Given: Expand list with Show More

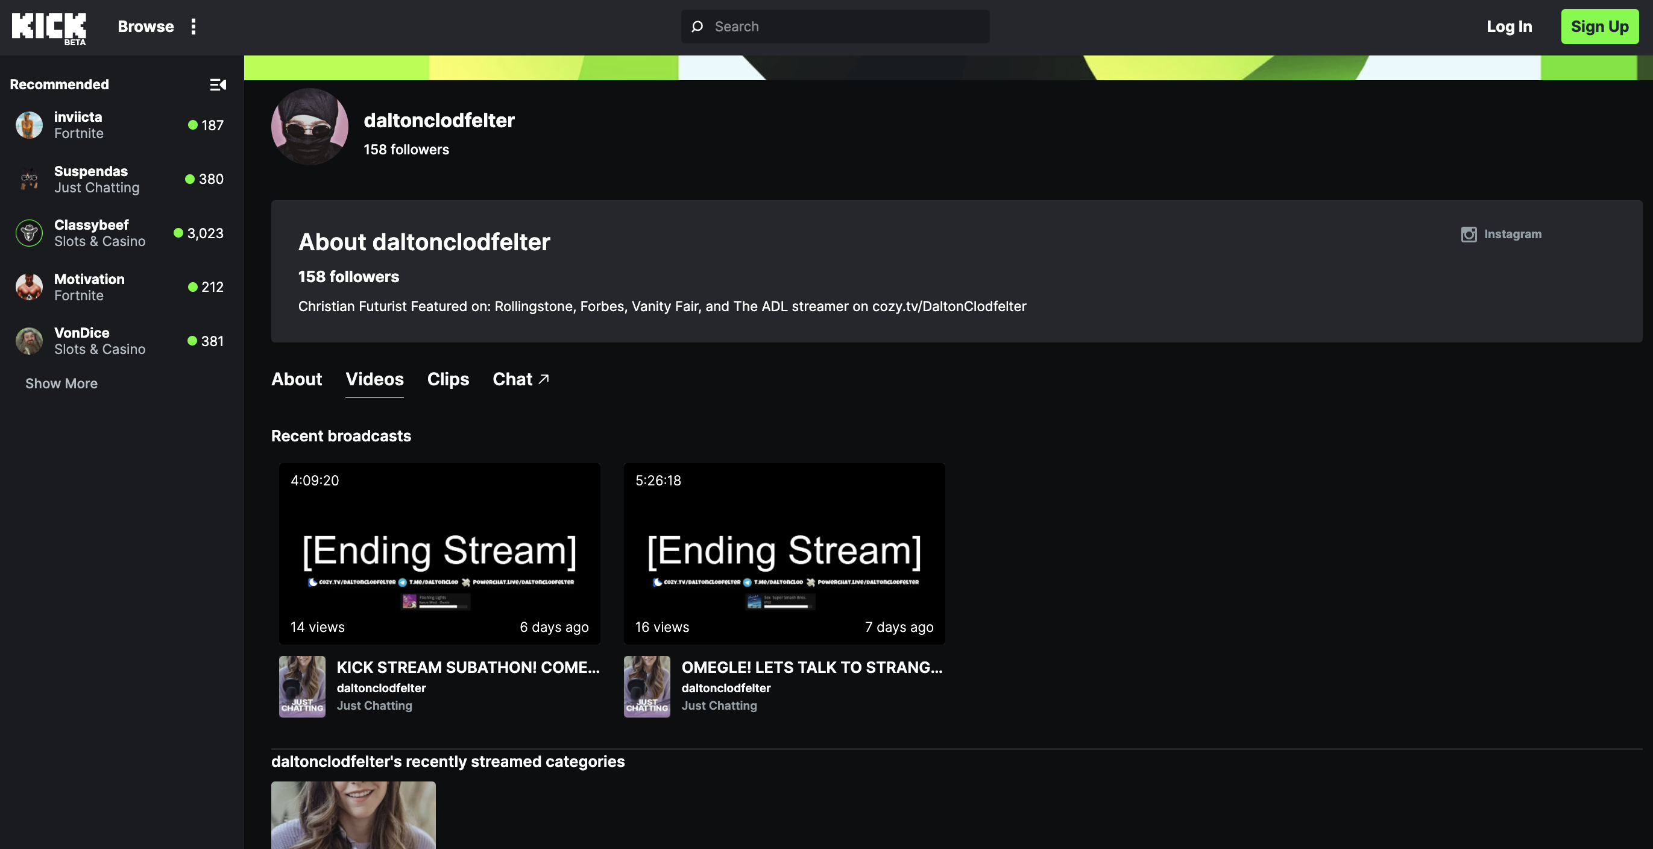Looking at the screenshot, I should (x=61, y=383).
